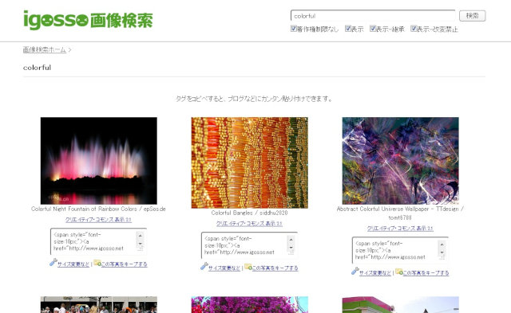Open the Colorful Night Fountain thumbnail

[99, 161]
